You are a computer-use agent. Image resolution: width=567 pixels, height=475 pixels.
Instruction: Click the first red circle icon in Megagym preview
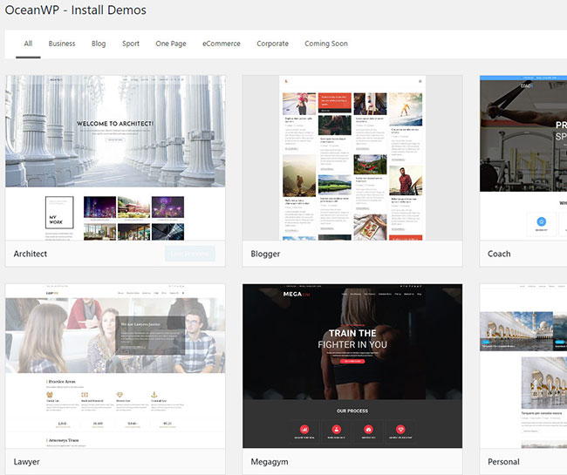[304, 429]
